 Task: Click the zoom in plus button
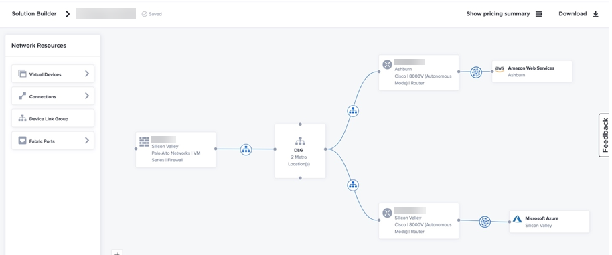pyautogui.click(x=117, y=253)
